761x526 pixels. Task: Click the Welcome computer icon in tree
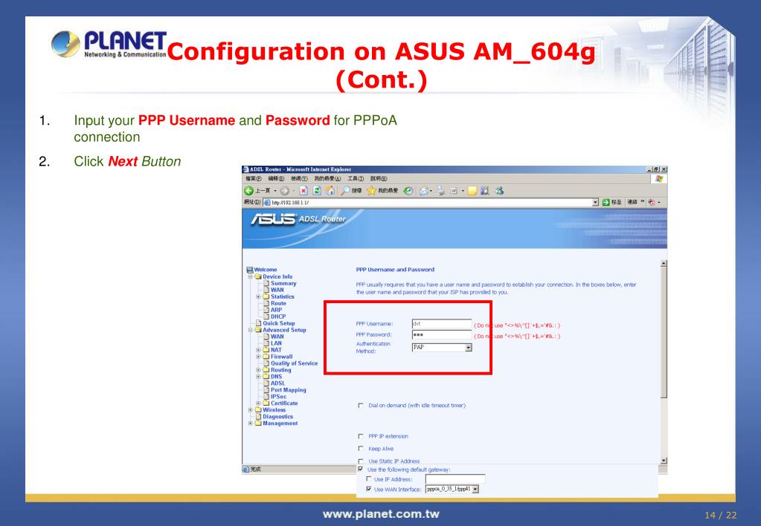click(250, 270)
